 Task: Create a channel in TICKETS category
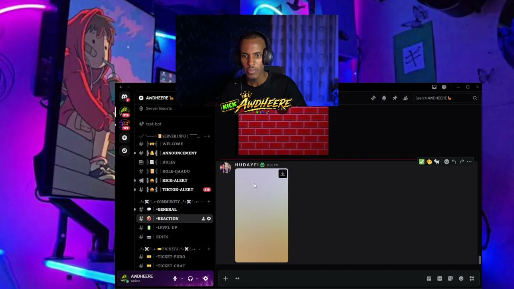point(209,249)
